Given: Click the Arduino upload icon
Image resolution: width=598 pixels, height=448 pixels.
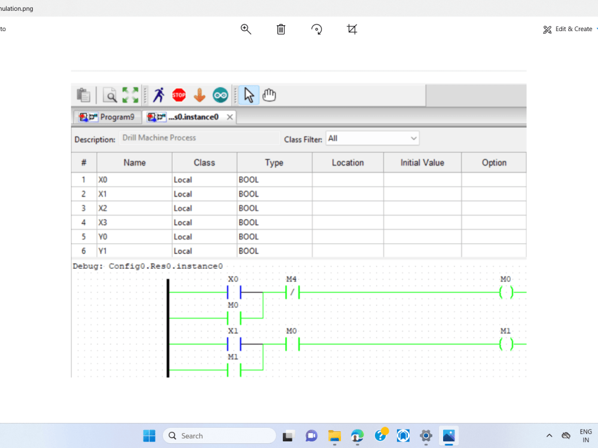Looking at the screenshot, I should (219, 94).
